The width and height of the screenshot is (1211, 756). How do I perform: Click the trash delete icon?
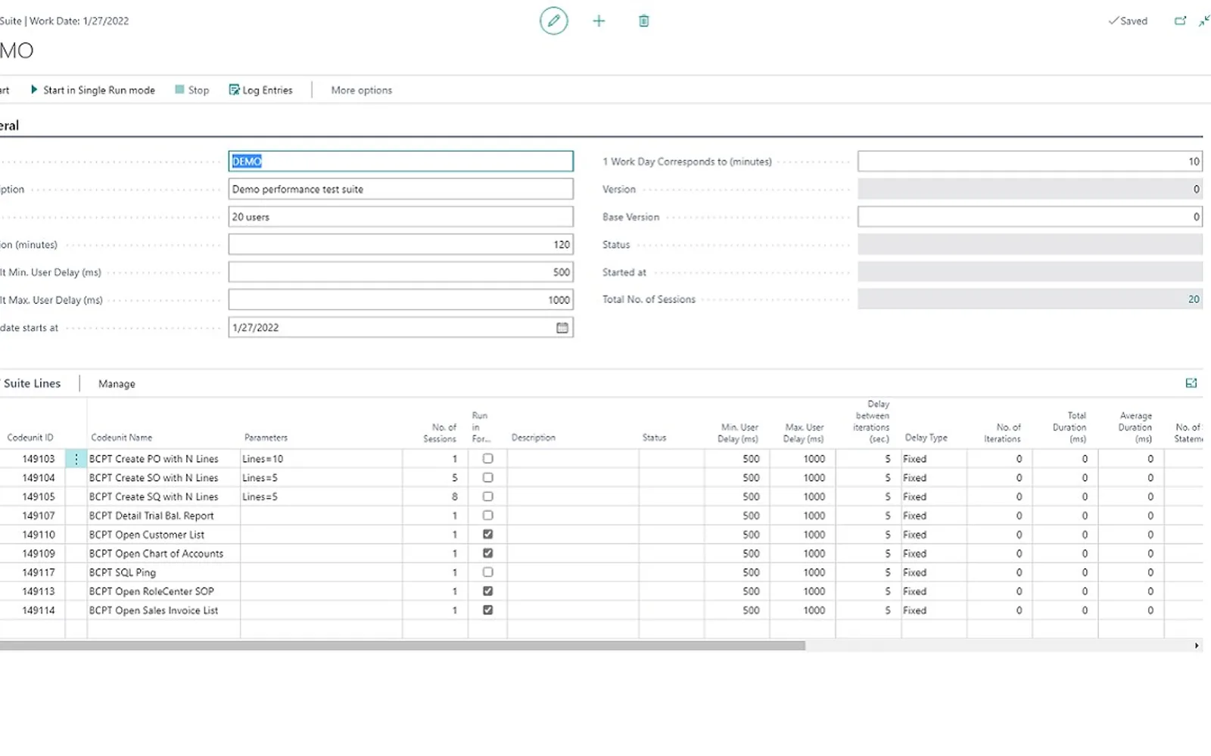644,21
